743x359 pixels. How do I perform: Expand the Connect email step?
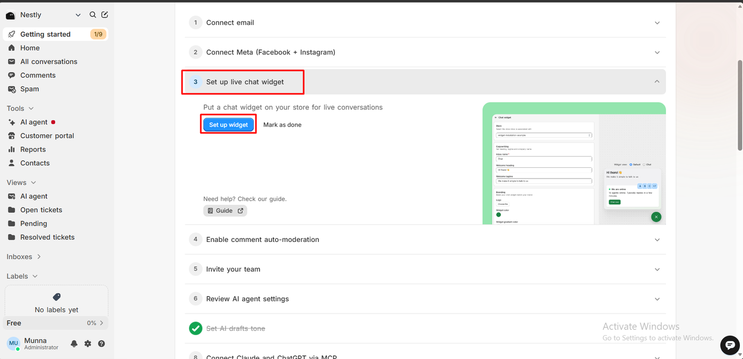(425, 23)
